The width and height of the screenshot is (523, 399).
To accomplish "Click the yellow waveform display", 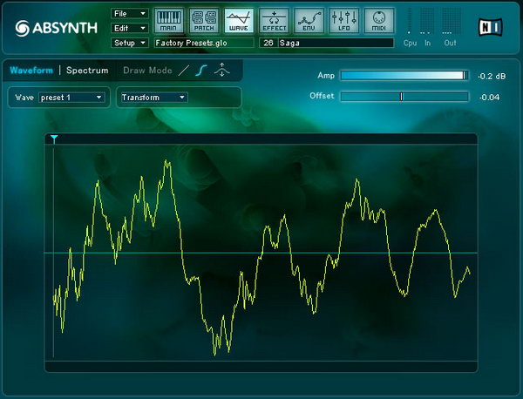I will pos(261,253).
